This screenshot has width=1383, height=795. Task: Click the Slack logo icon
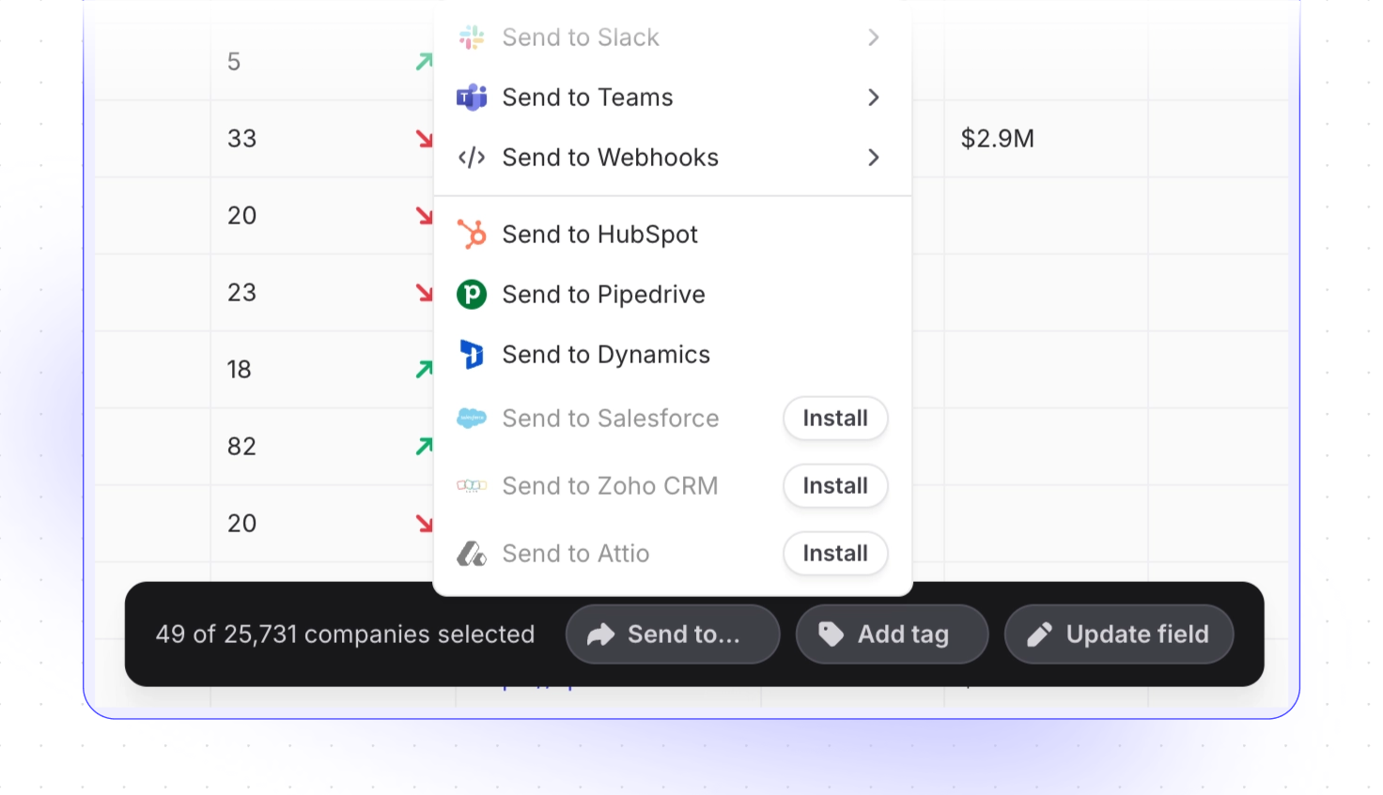coord(472,38)
